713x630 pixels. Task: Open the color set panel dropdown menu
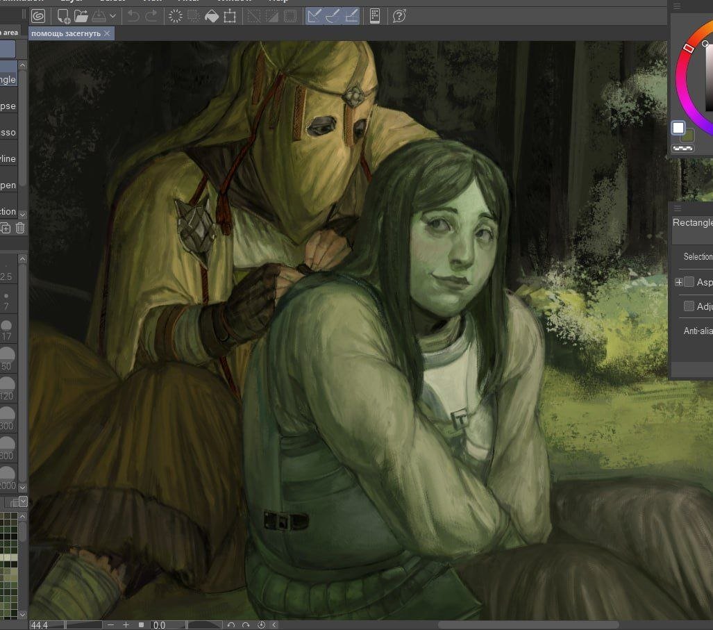click(23, 501)
